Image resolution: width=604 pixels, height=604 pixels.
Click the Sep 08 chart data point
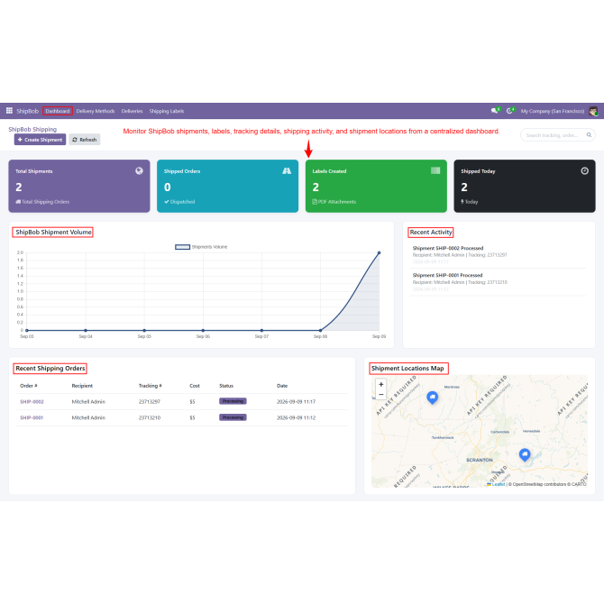pos(321,330)
